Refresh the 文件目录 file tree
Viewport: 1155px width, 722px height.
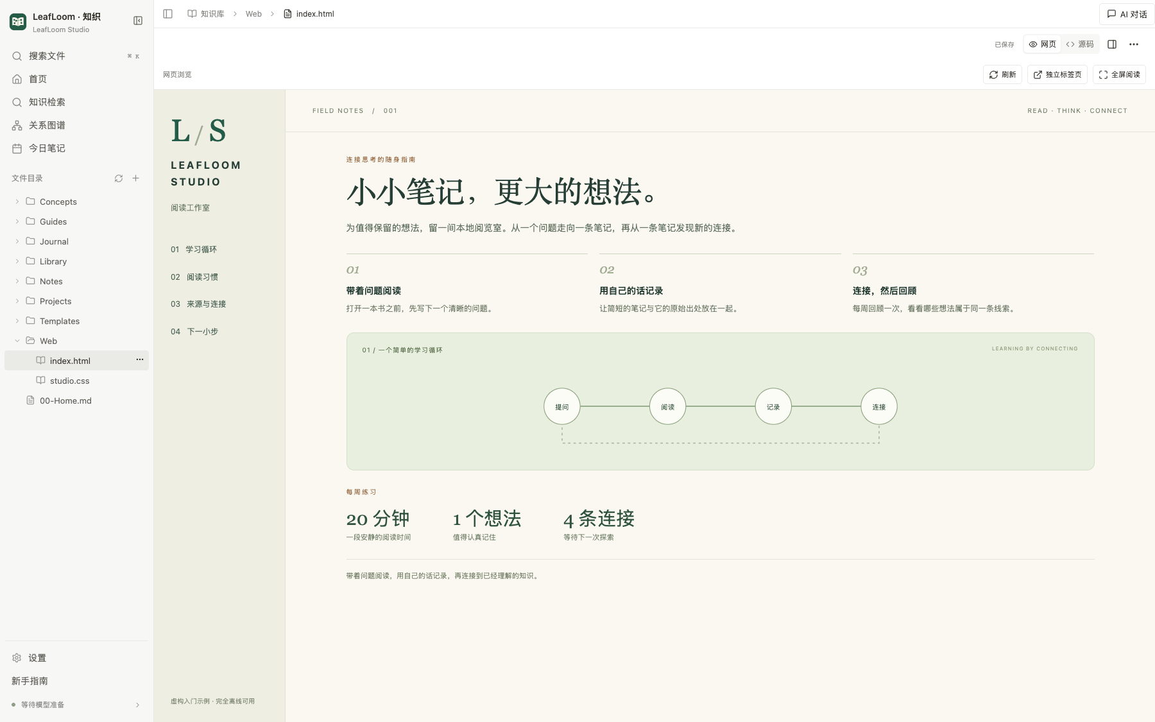pos(119,178)
